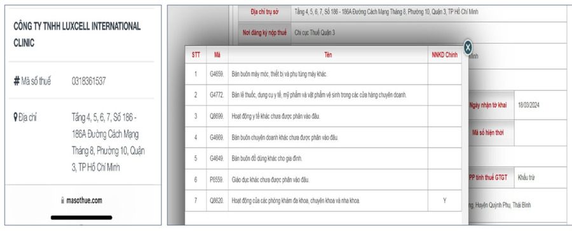572x231 pixels.
Task: Click the address text starting Tầng 4, 5, 6, 7 in left panel
Action: pyautogui.click(x=108, y=142)
